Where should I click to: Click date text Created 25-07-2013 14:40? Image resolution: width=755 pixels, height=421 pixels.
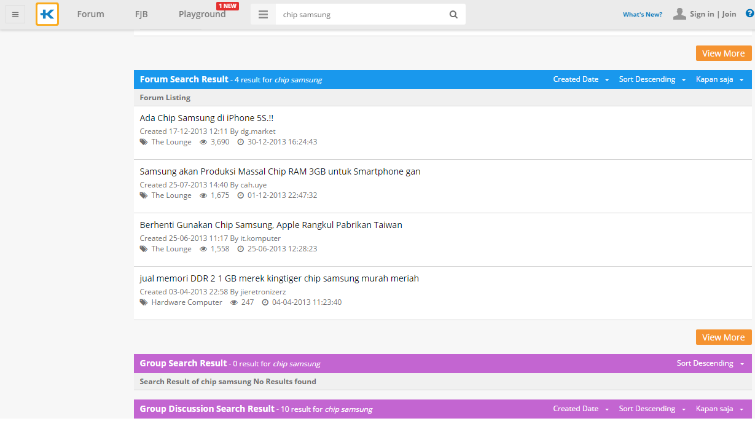(184, 185)
